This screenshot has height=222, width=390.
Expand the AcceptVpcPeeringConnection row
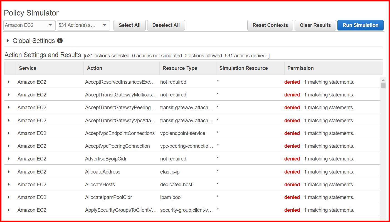(8, 146)
